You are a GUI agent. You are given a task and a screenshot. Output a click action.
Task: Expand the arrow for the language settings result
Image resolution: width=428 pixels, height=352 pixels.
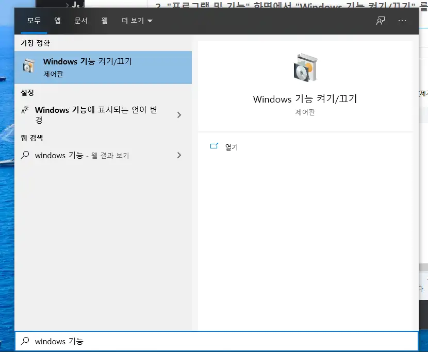(x=179, y=115)
